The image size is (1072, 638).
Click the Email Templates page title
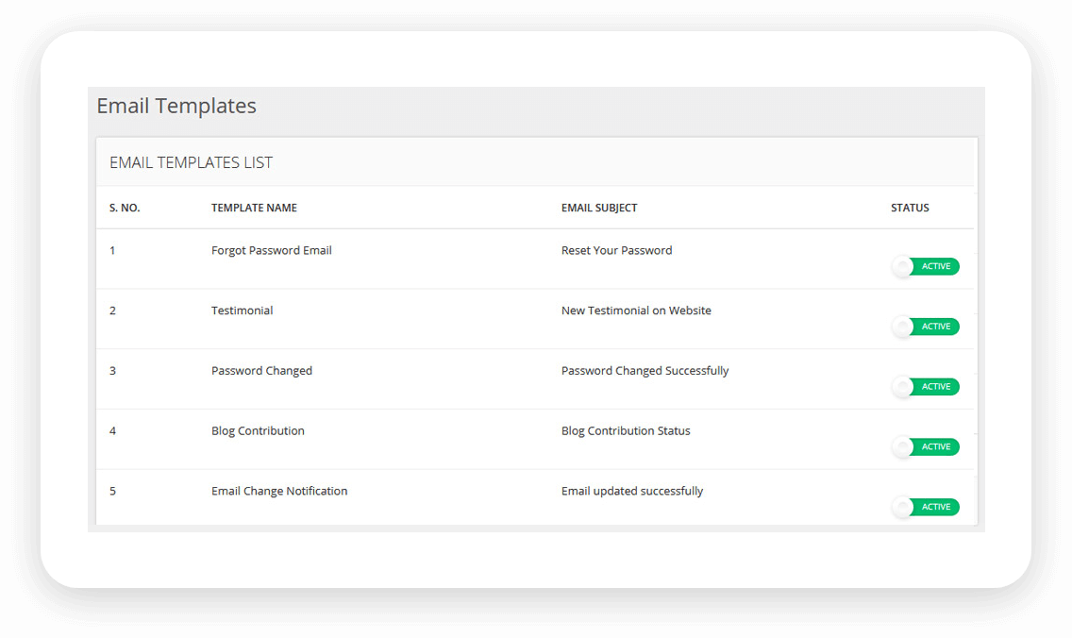click(x=176, y=106)
